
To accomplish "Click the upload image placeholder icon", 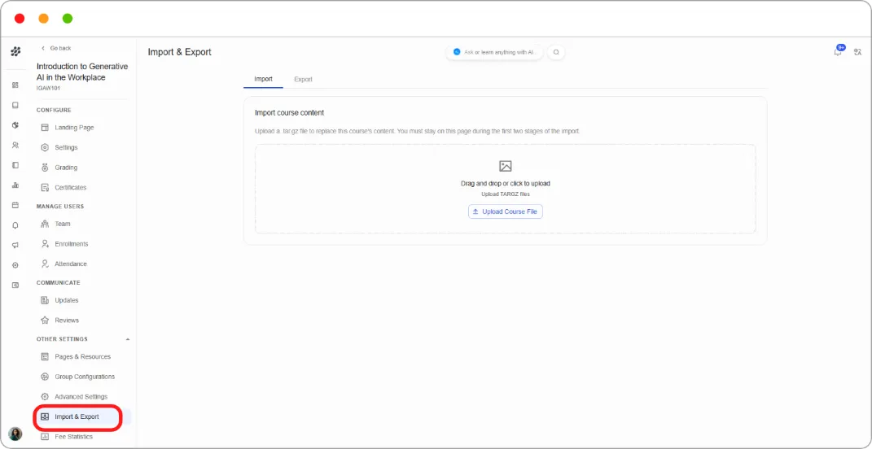I will (x=506, y=166).
